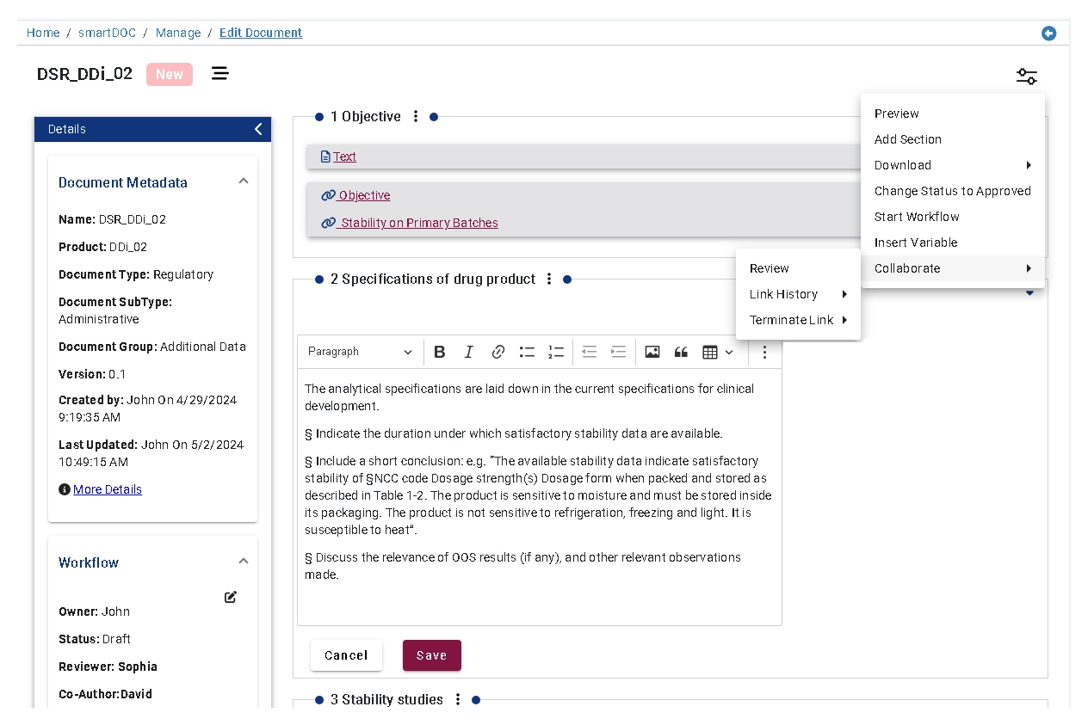Open the hamburger menu beside document title

tap(220, 74)
